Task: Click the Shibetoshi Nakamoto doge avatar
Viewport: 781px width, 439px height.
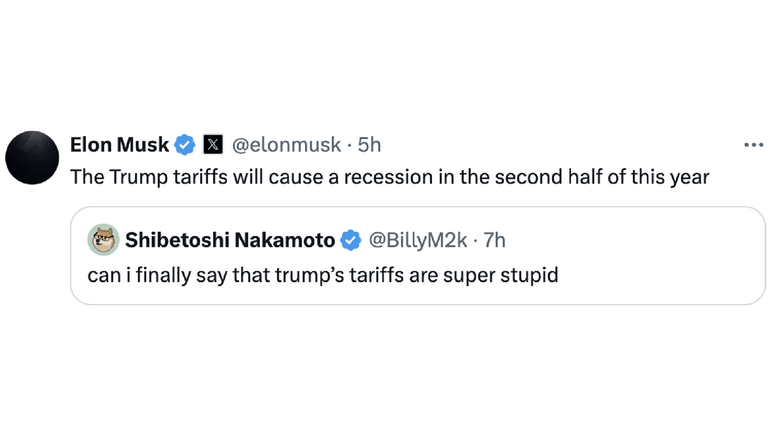Action: [x=103, y=240]
